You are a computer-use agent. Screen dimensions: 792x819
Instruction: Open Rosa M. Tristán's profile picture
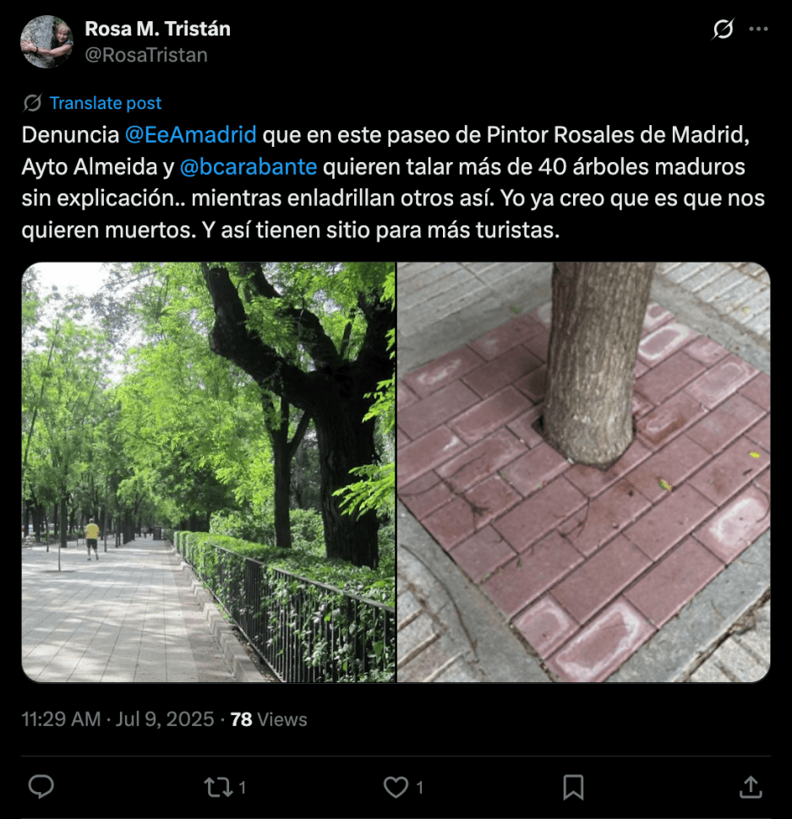point(47,41)
